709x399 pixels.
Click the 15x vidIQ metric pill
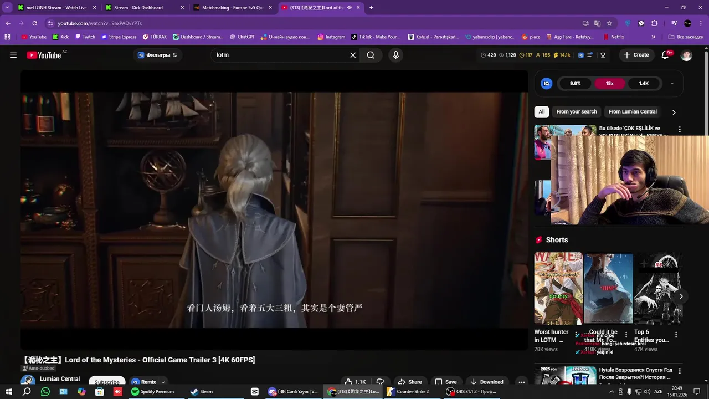click(x=609, y=83)
